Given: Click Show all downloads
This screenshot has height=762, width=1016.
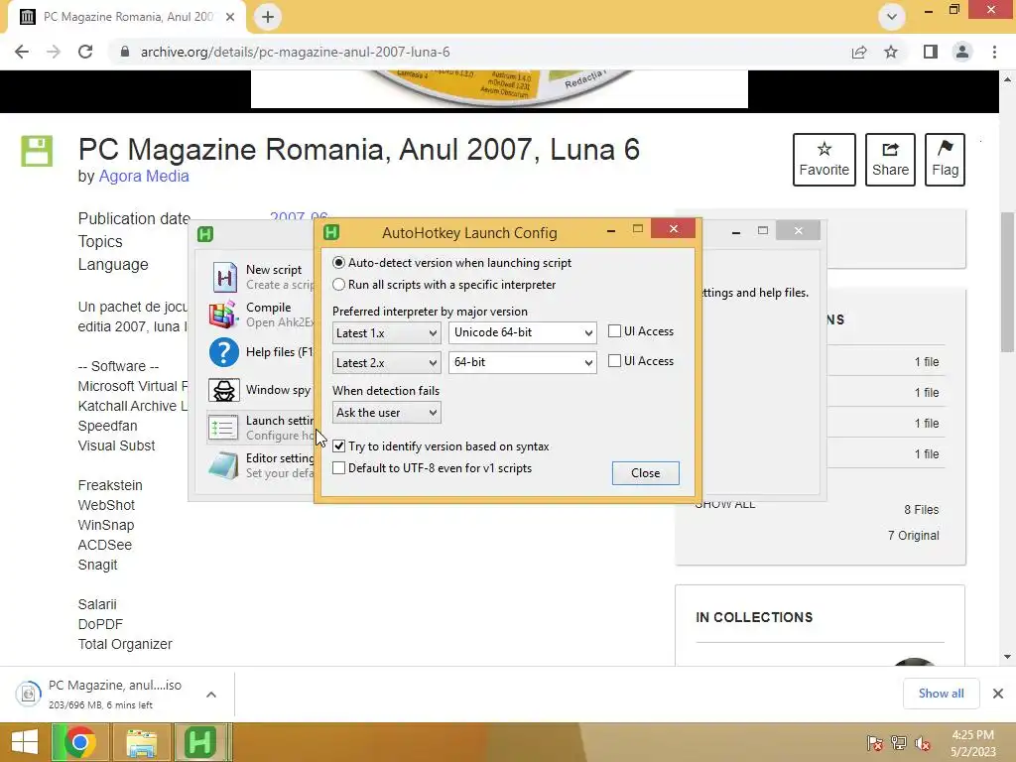Looking at the screenshot, I should (x=941, y=694).
